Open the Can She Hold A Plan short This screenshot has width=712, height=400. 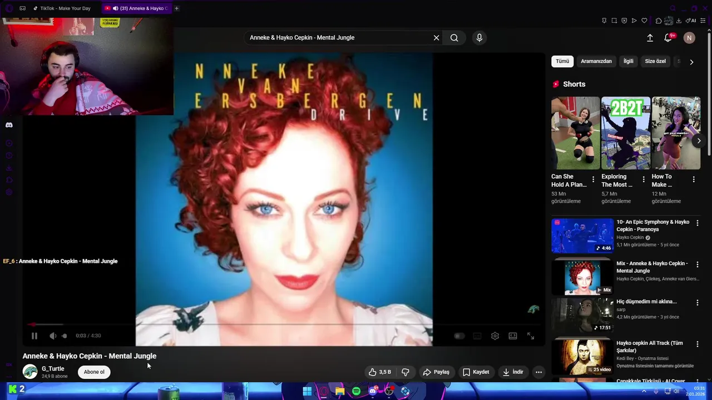click(576, 133)
